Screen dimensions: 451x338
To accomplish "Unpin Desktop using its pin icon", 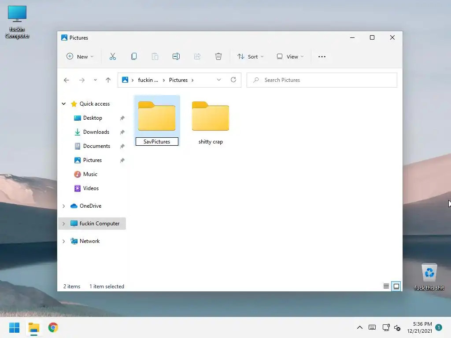I will click(x=122, y=118).
